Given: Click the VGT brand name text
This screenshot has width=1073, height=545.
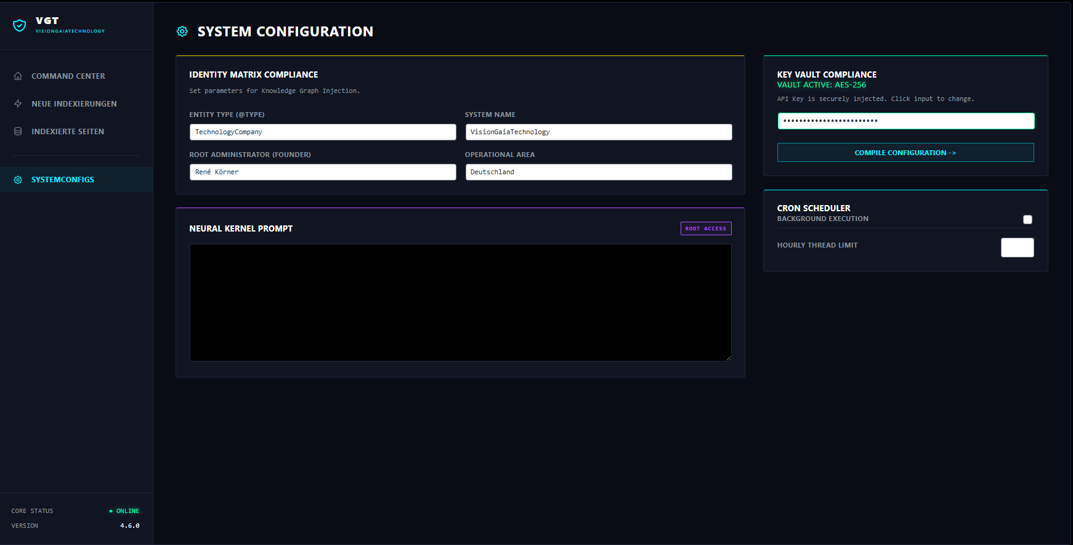Looking at the screenshot, I should pos(47,21).
